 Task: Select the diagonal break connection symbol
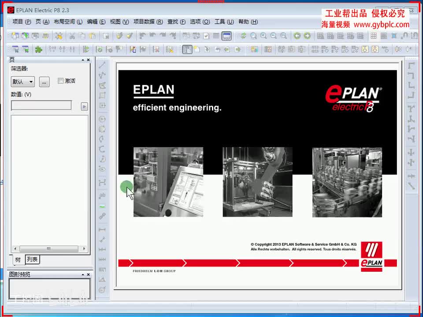point(411,186)
